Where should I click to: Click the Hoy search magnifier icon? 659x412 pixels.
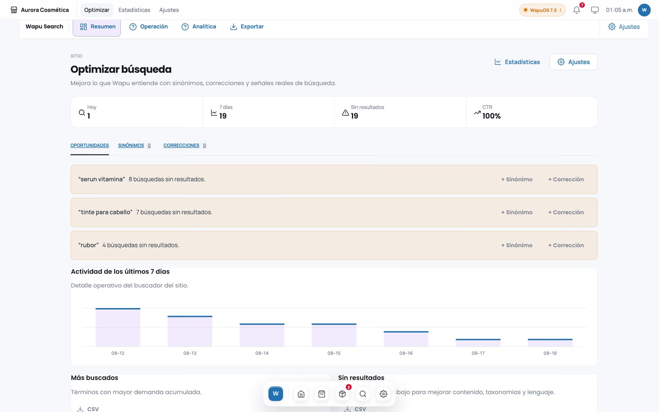[82, 112]
